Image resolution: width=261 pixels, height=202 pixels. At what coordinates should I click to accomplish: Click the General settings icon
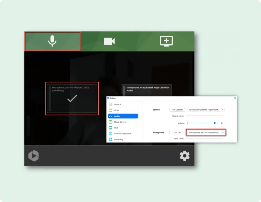click(x=110, y=104)
